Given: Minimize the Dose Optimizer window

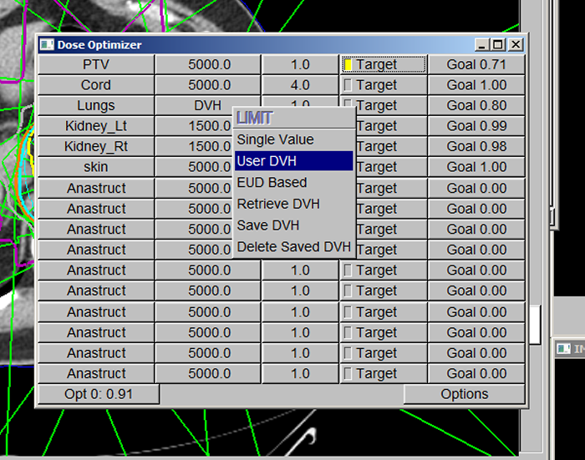Looking at the screenshot, I should [x=482, y=44].
